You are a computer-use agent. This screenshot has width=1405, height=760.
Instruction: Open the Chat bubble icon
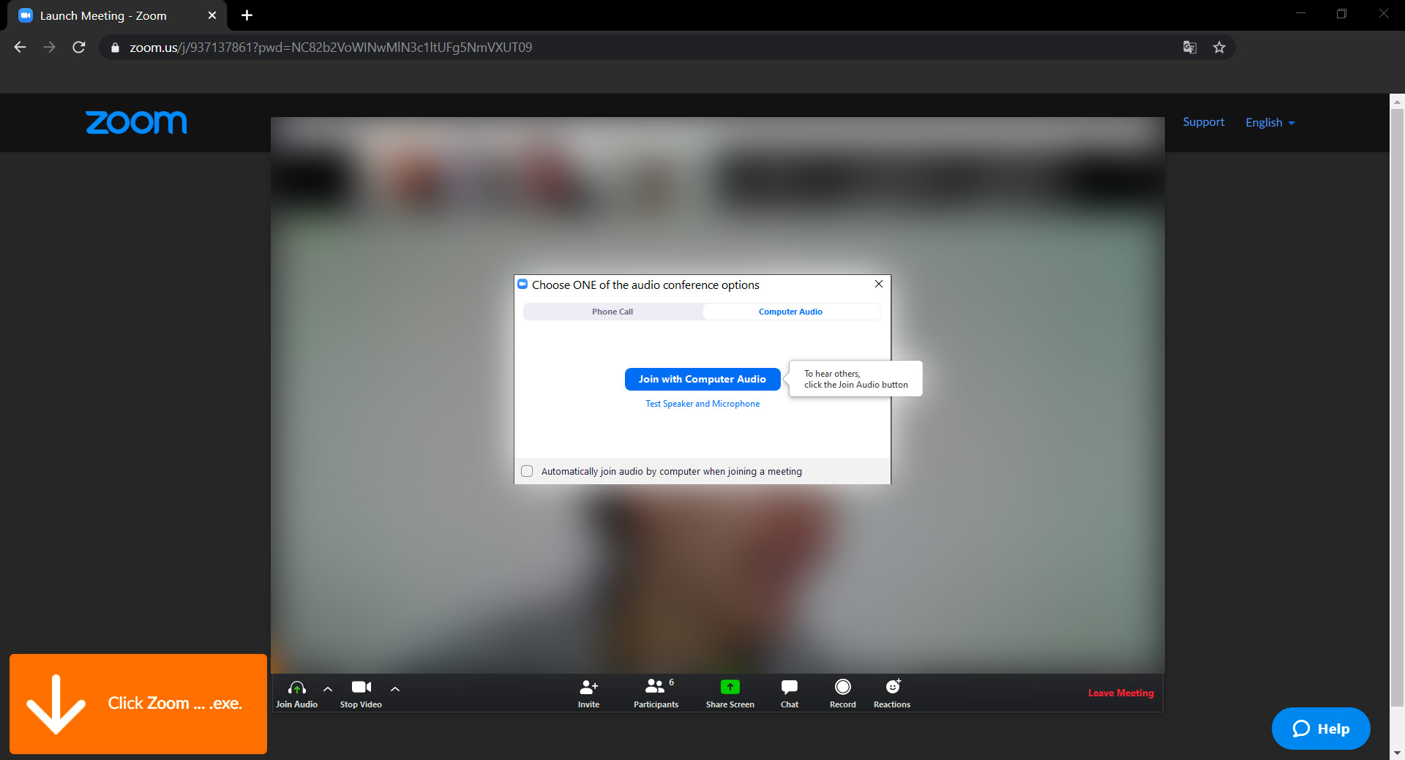click(790, 687)
